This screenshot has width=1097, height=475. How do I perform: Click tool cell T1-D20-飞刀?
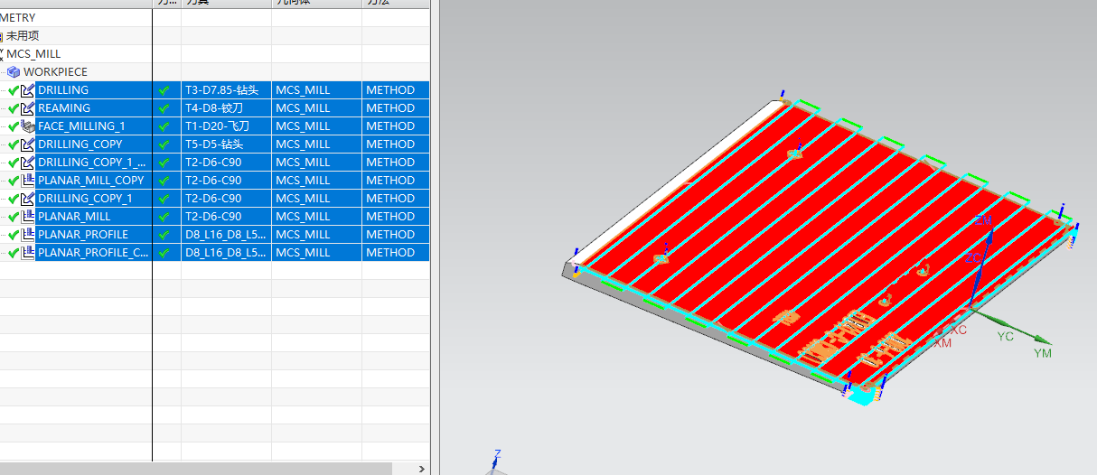pyautogui.click(x=226, y=126)
